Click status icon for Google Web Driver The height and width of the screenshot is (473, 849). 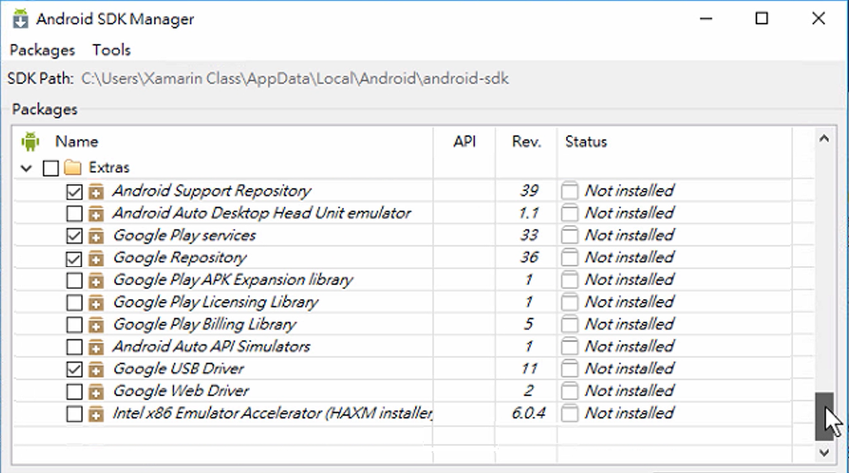[569, 391]
